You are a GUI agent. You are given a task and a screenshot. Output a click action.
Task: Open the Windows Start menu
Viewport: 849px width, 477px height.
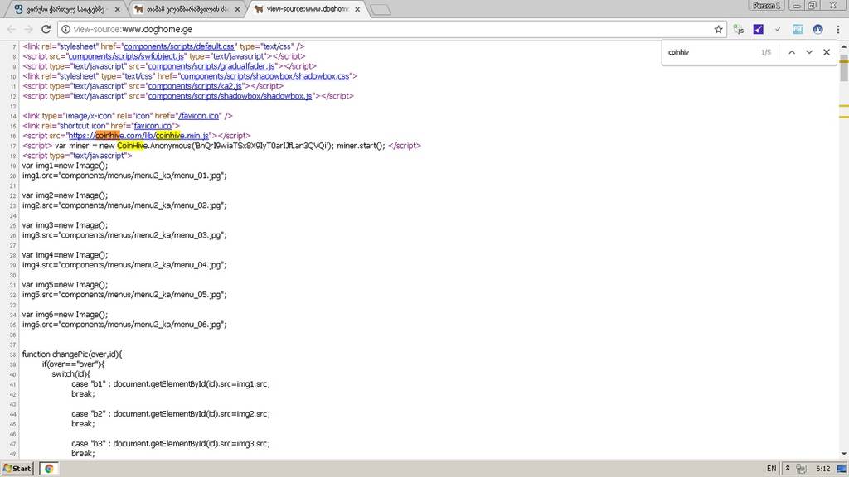[18, 469]
